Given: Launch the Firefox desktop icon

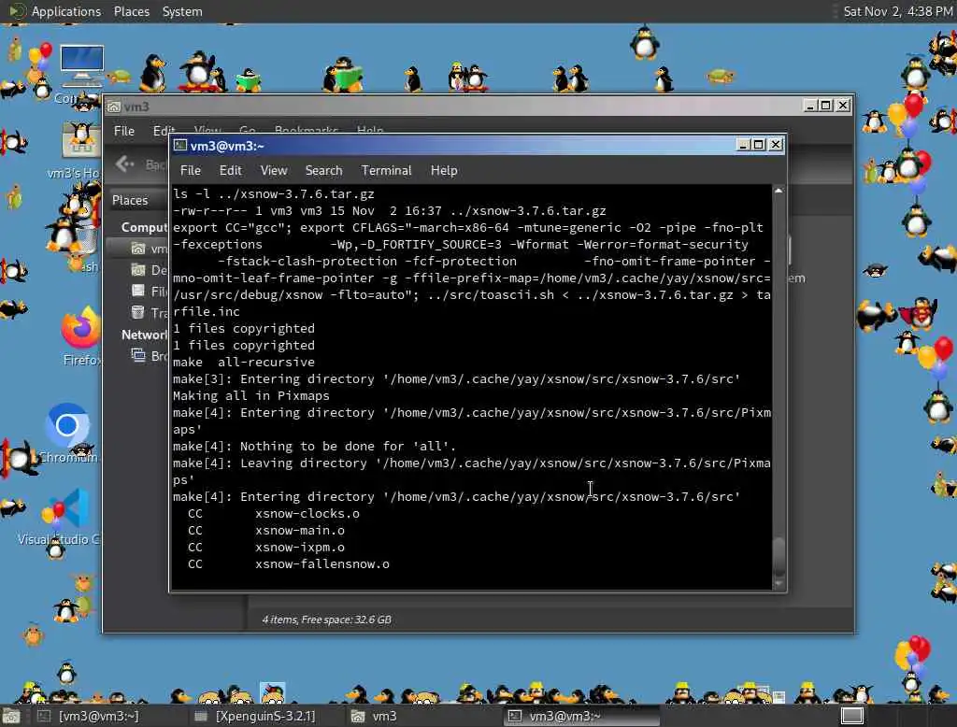Looking at the screenshot, I should click(81, 329).
